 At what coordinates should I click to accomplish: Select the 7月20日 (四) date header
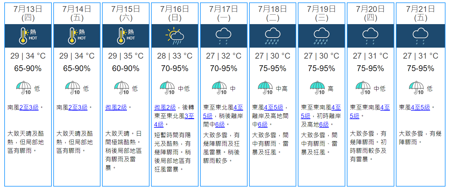370,13
